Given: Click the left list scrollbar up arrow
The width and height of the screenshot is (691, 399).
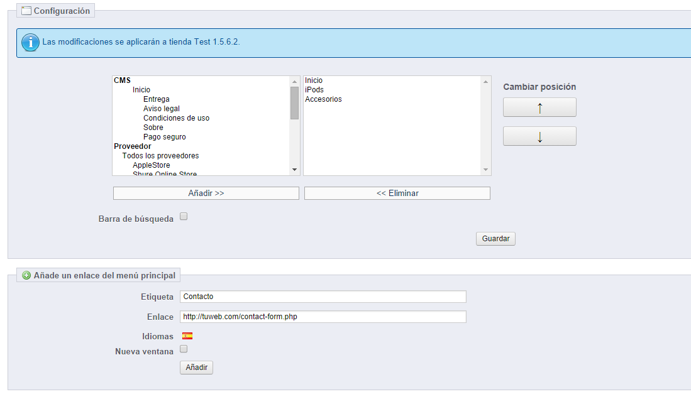Looking at the screenshot, I should pos(294,81).
